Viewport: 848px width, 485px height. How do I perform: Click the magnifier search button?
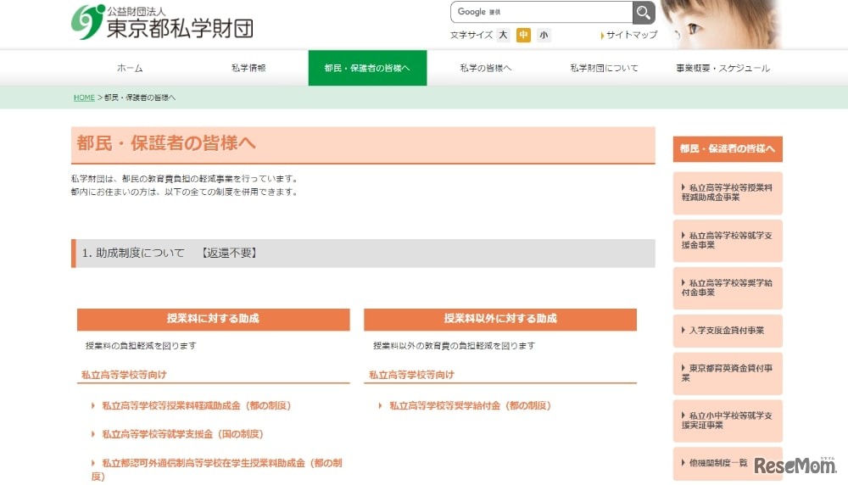click(x=644, y=13)
